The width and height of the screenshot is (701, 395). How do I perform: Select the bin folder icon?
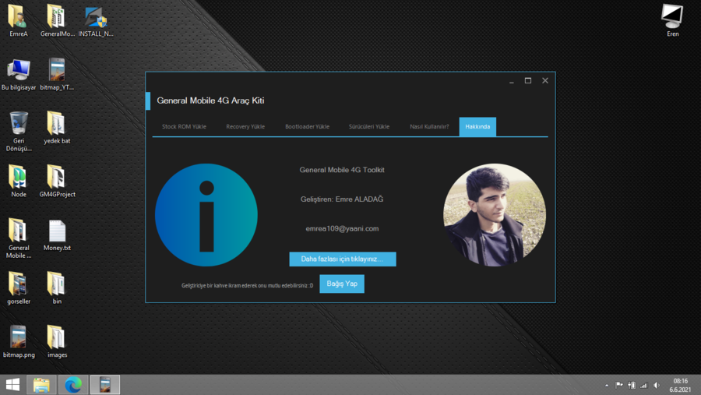[x=57, y=288]
